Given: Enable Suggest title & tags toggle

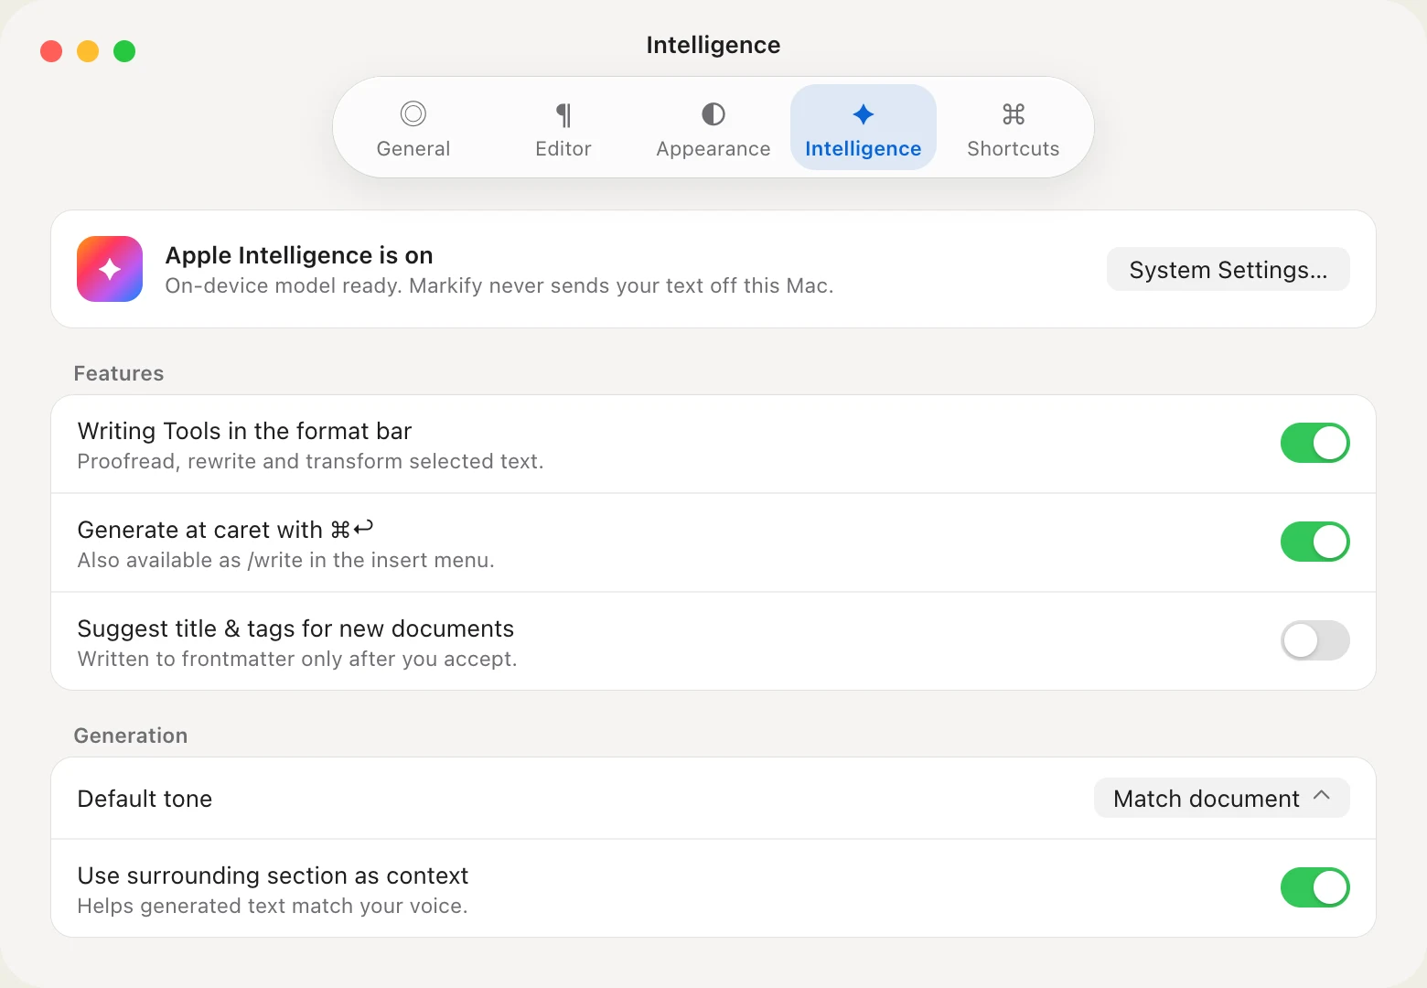Looking at the screenshot, I should click(x=1314, y=640).
